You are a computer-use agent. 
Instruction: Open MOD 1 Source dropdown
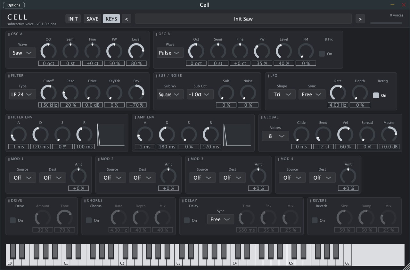[22, 178]
